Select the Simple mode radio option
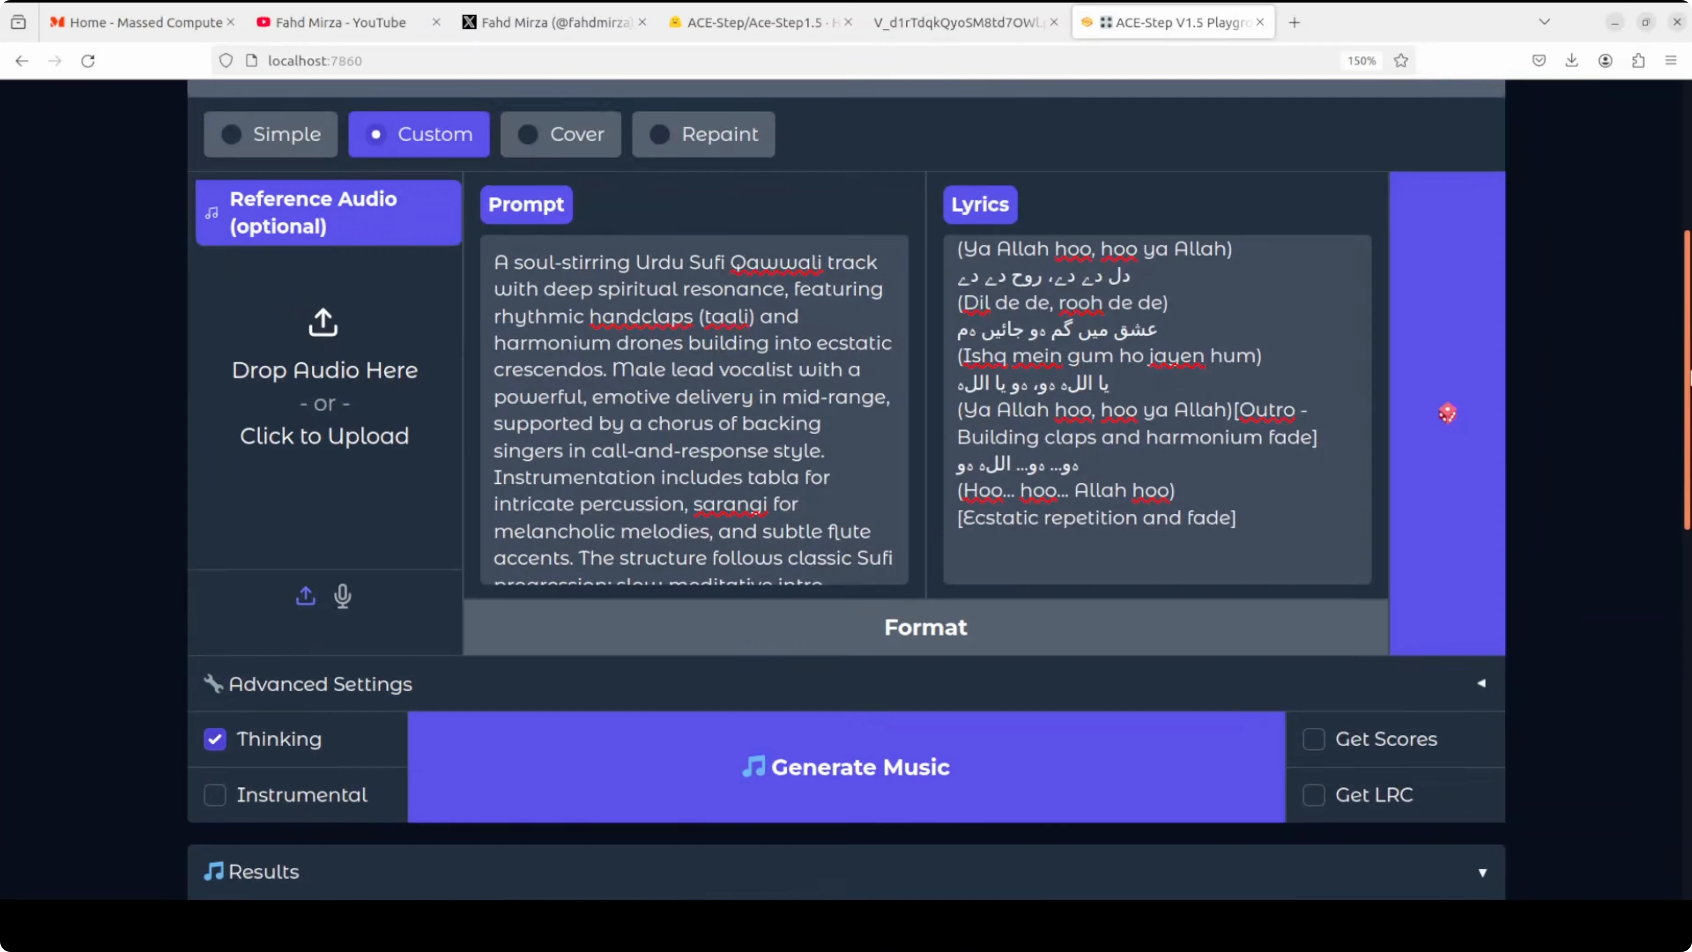1692x952 pixels. coord(271,134)
